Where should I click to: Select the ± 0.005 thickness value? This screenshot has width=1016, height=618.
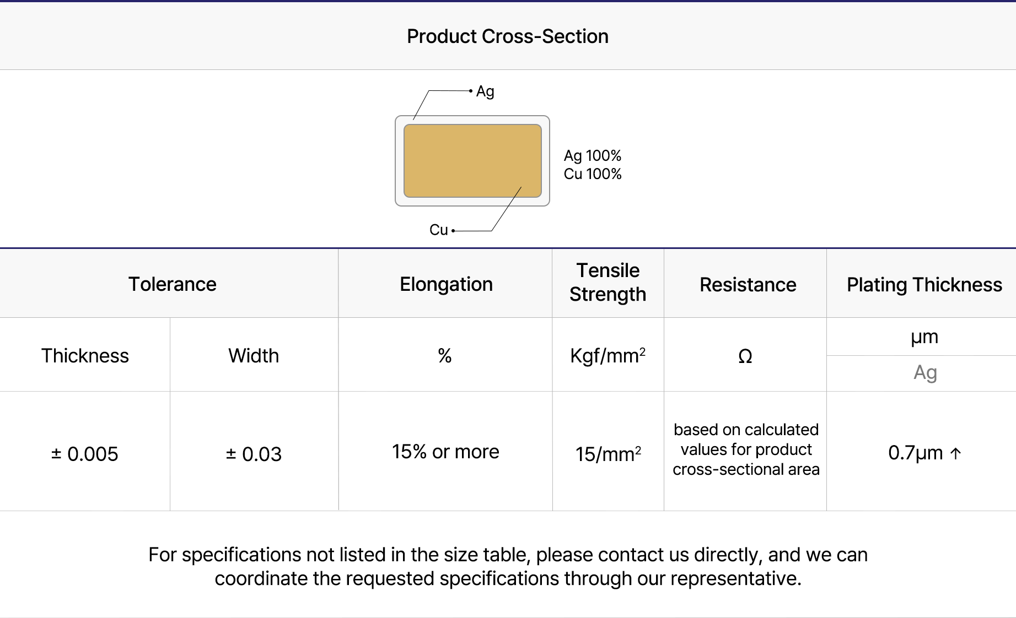coord(85,454)
